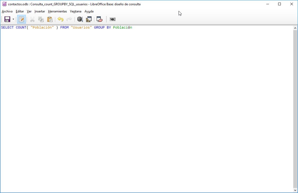Clear the query with the eraser icon
This screenshot has height=193, width=298.
pos(99,19)
